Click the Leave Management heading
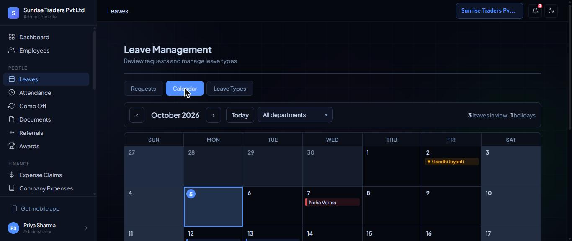572x241 pixels. [x=168, y=49]
